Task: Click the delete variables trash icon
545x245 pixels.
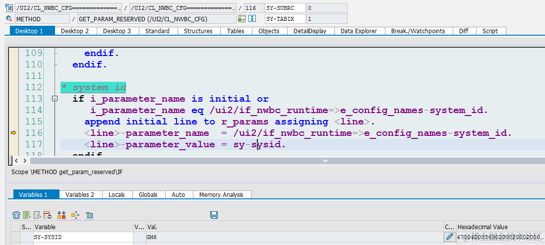Action: (x=16, y=215)
